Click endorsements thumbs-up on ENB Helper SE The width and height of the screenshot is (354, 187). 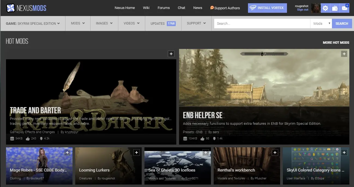coord(202,139)
